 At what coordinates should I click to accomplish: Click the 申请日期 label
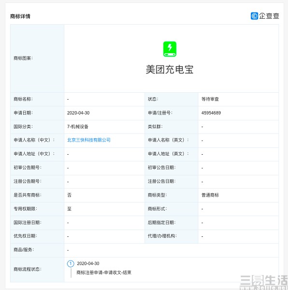(23, 113)
